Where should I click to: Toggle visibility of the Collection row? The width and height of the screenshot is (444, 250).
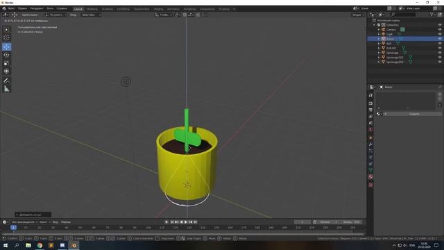(x=440, y=25)
